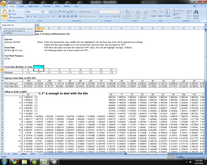Apply top vertical alignment
The height and width of the screenshot is (165, 207).
click(x=60, y=12)
